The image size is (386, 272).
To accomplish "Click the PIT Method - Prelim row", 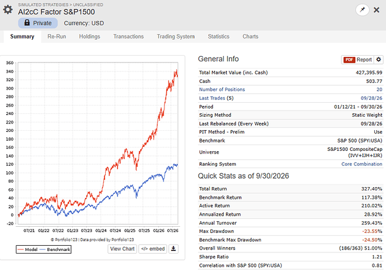I will click(290, 132).
